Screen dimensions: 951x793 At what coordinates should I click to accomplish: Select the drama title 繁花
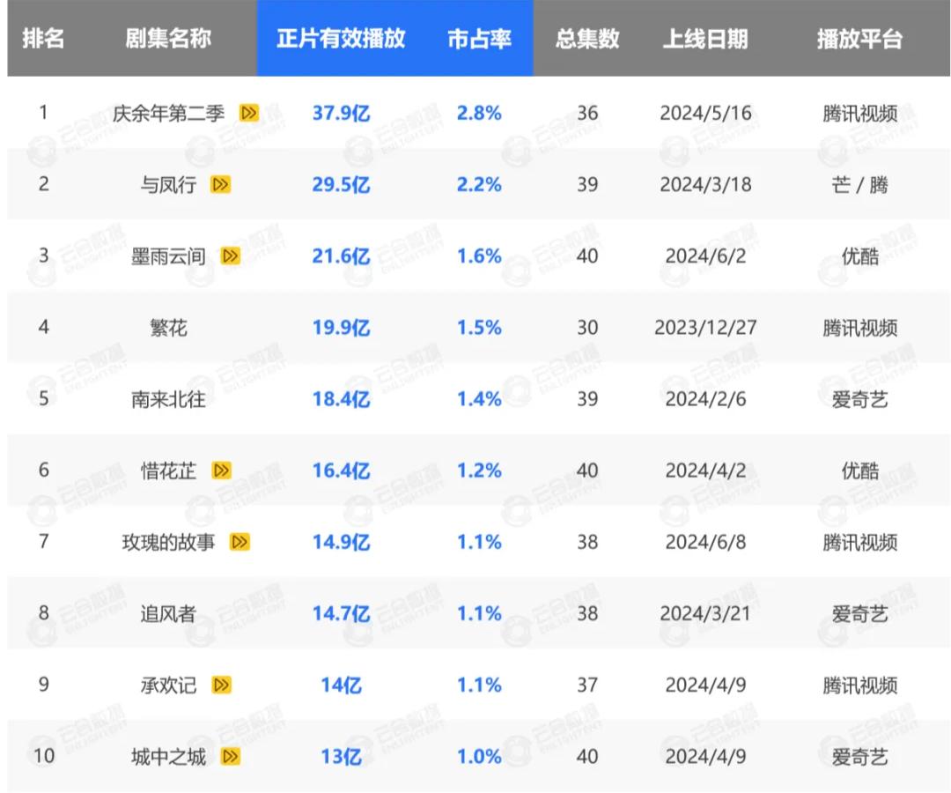click(168, 329)
